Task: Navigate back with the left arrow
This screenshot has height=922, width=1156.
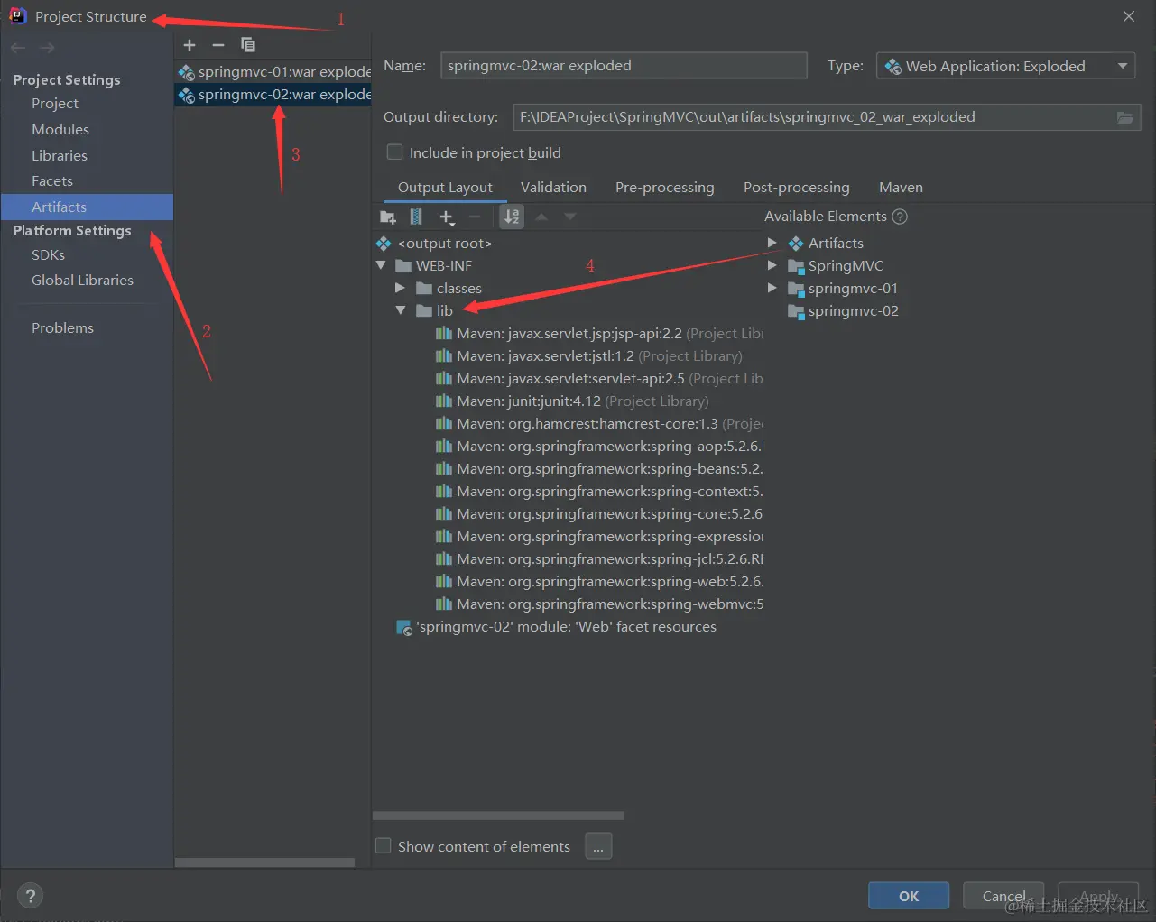Action: 18,48
